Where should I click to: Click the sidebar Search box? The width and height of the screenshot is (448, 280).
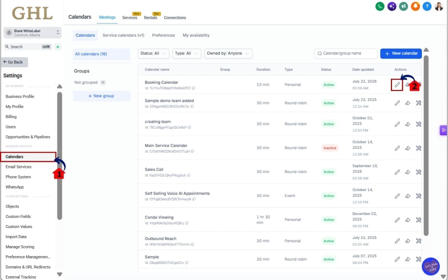[x=28, y=47]
